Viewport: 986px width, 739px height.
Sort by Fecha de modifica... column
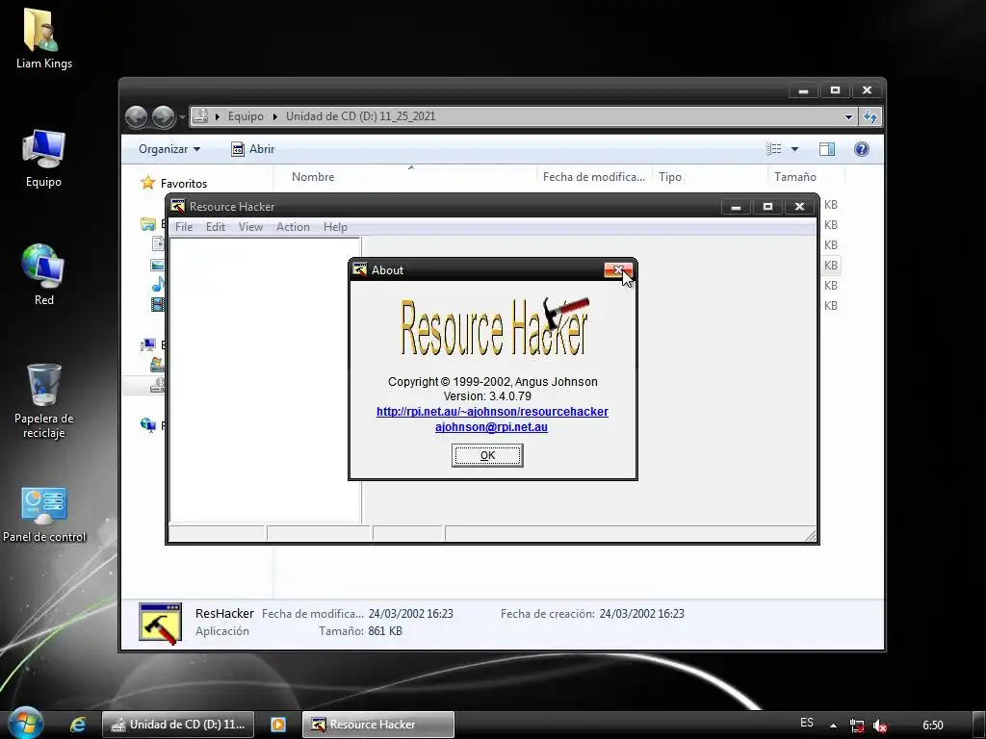pyautogui.click(x=594, y=177)
